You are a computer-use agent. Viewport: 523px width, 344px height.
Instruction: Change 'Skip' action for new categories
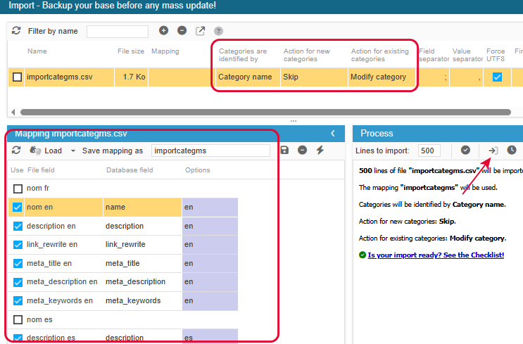tap(314, 77)
